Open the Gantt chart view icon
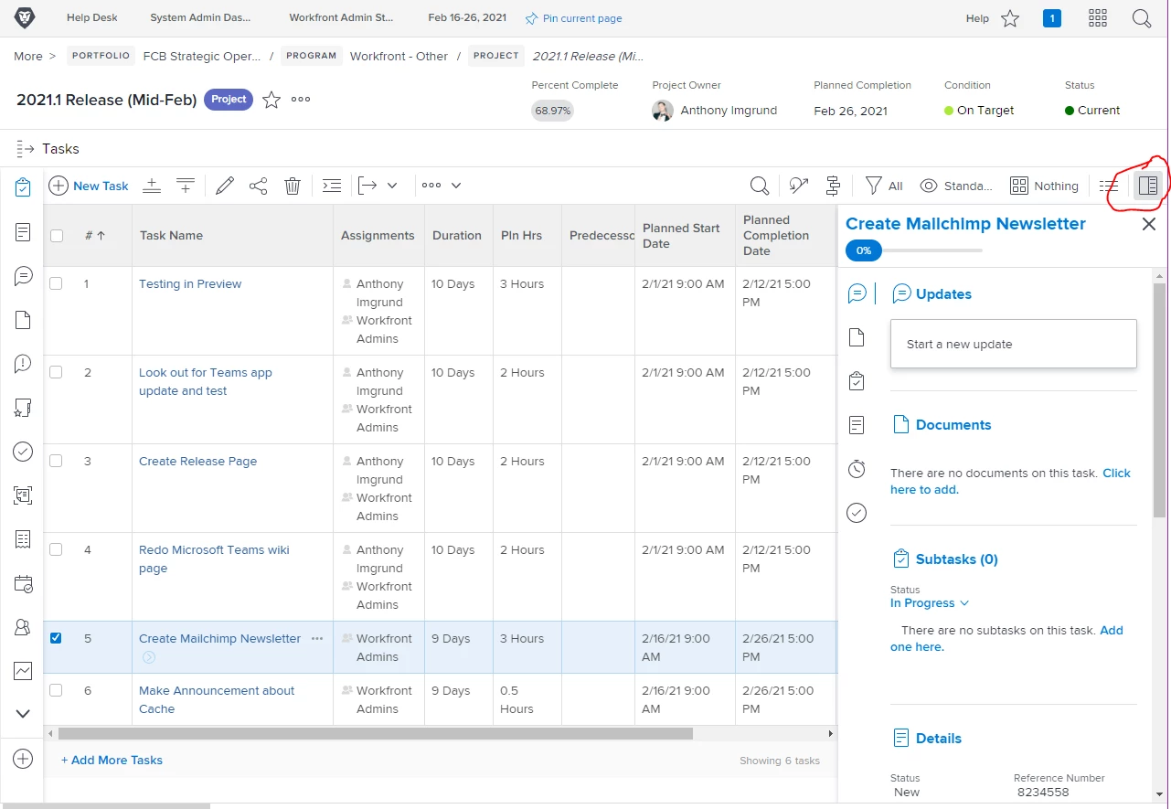Viewport: 1171px width, 809px height. 833,186
